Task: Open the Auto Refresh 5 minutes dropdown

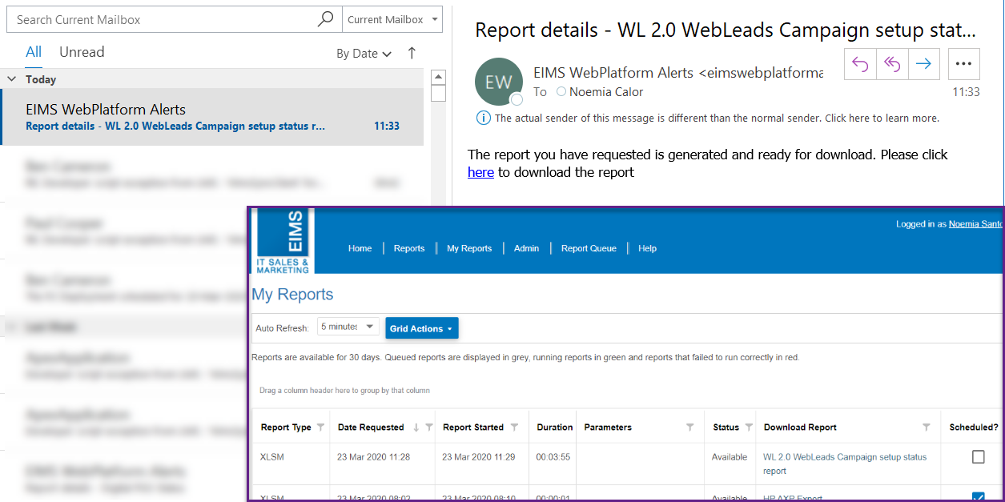Action: [x=348, y=327]
